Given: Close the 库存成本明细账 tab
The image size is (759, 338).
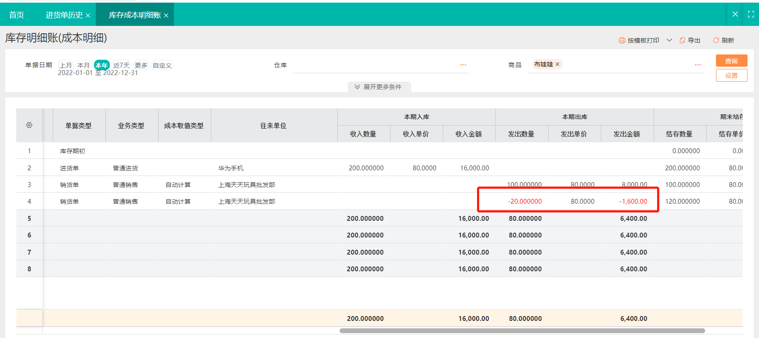Looking at the screenshot, I should (166, 15).
